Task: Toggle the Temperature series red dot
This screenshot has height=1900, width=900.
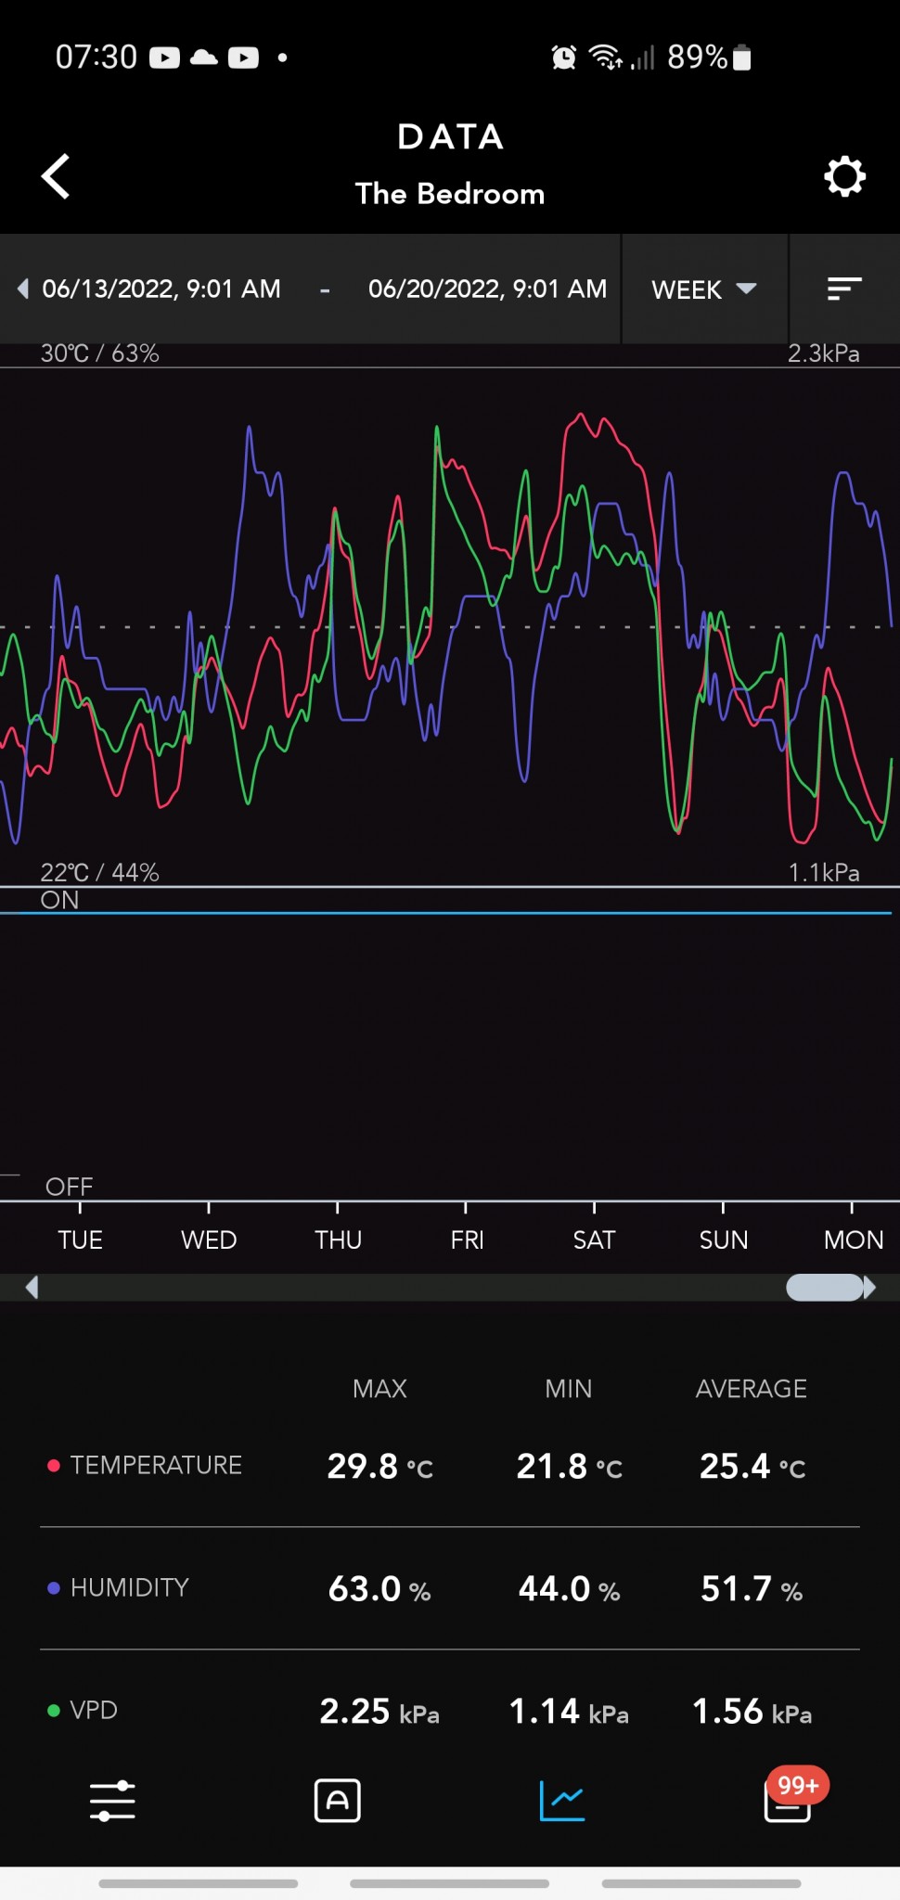Action: pyautogui.click(x=54, y=1466)
